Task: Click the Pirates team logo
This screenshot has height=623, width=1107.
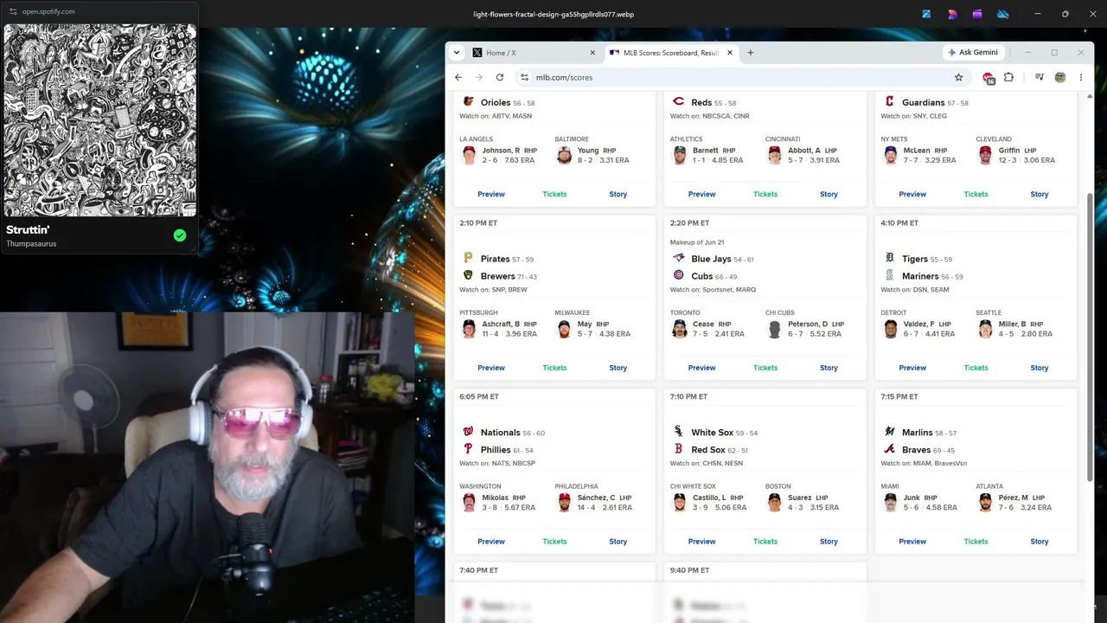Action: click(x=469, y=258)
